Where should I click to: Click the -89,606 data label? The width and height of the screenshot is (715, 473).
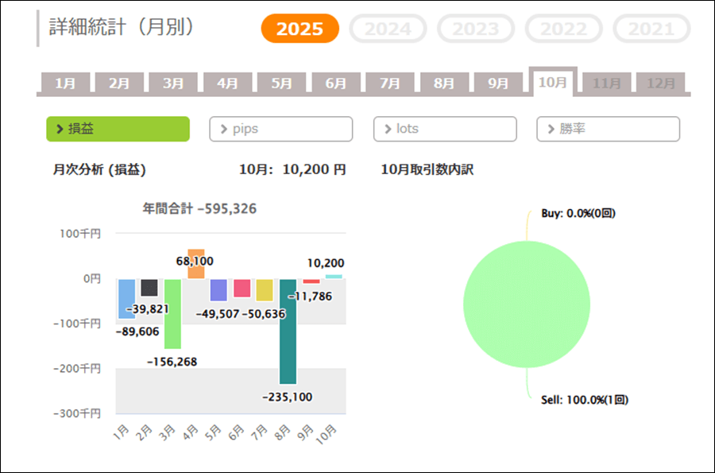pyautogui.click(x=137, y=331)
